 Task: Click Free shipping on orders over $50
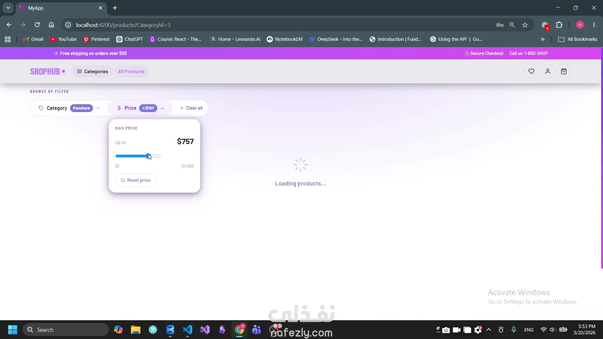[x=93, y=53]
